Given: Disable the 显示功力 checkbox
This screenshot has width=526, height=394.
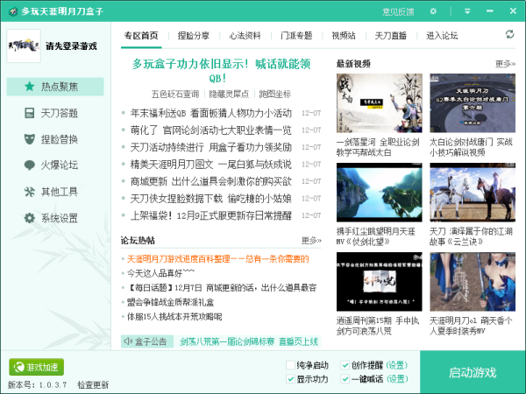Looking at the screenshot, I should coord(291,379).
